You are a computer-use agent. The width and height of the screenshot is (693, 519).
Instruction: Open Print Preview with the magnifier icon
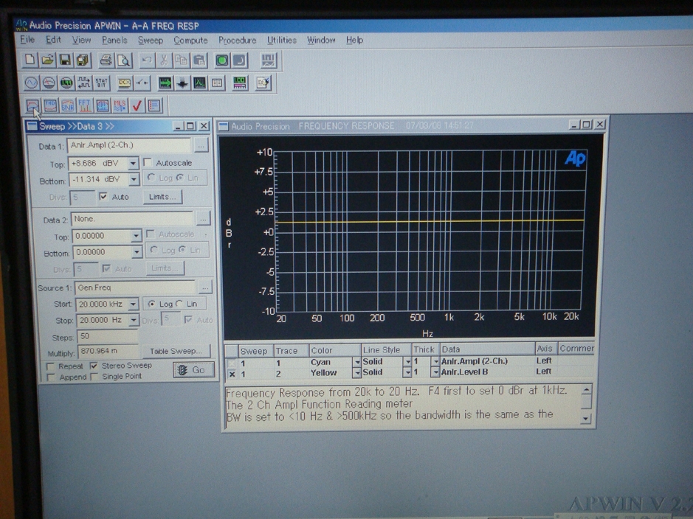tap(124, 60)
